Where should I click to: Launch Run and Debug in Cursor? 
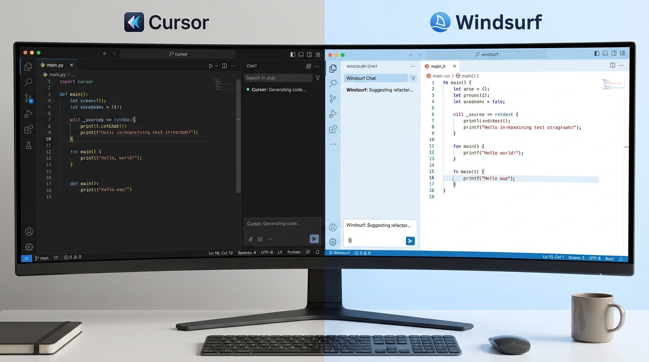[x=28, y=114]
